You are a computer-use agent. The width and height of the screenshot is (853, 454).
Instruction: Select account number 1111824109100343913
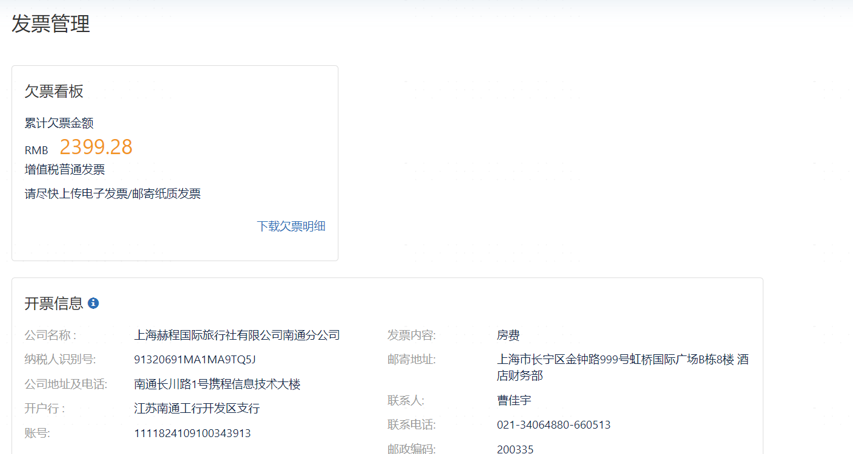click(x=193, y=433)
